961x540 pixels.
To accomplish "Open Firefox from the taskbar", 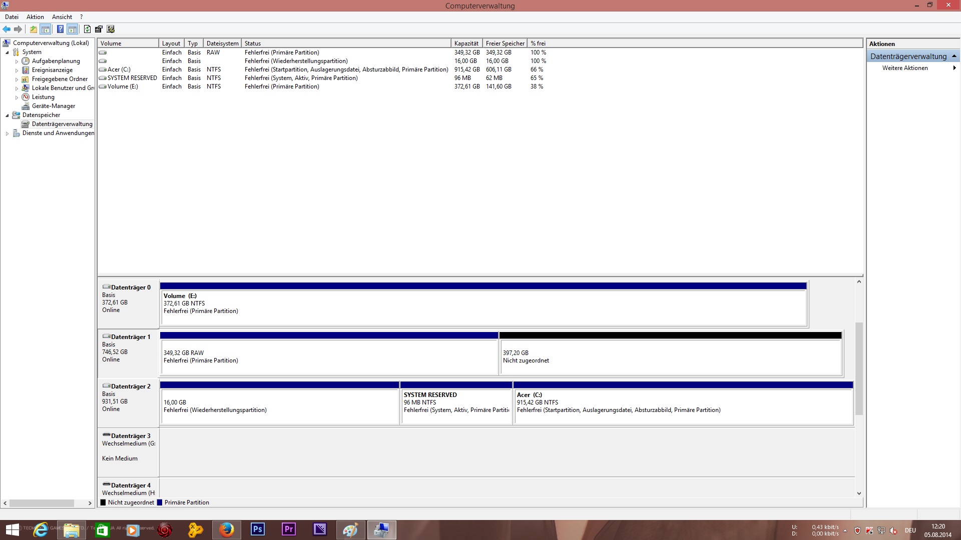I will pyautogui.click(x=226, y=529).
